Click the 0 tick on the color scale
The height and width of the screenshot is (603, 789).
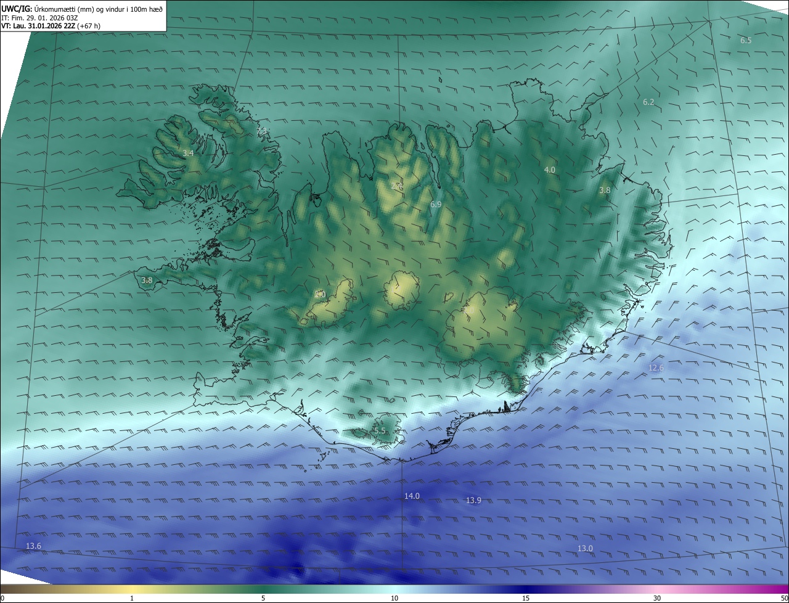click(x=2, y=598)
